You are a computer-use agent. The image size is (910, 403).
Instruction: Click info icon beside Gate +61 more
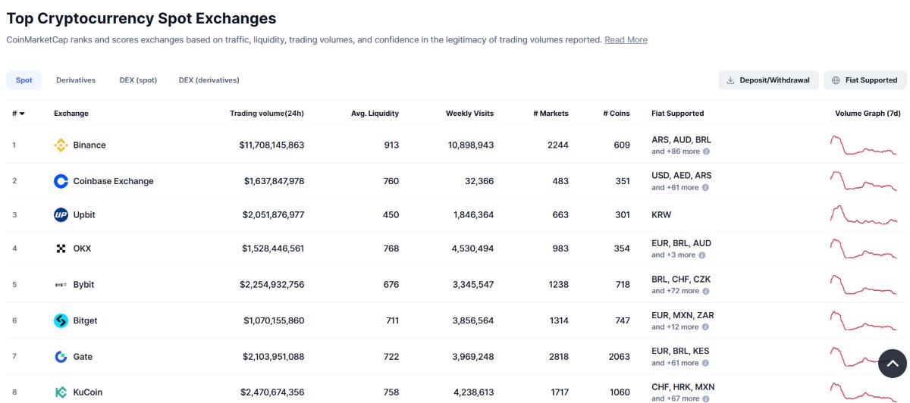tap(705, 363)
